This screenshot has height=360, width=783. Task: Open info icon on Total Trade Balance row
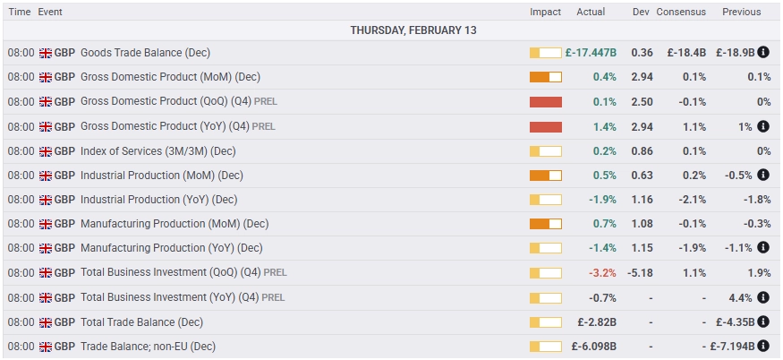(762, 322)
